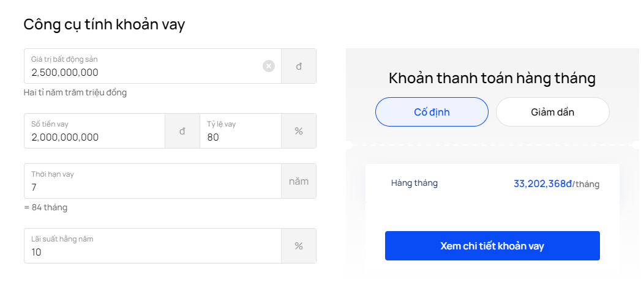This screenshot has height=302, width=641.
Task: Click the 33,202,368đ monthly payment amount
Action: [542, 183]
